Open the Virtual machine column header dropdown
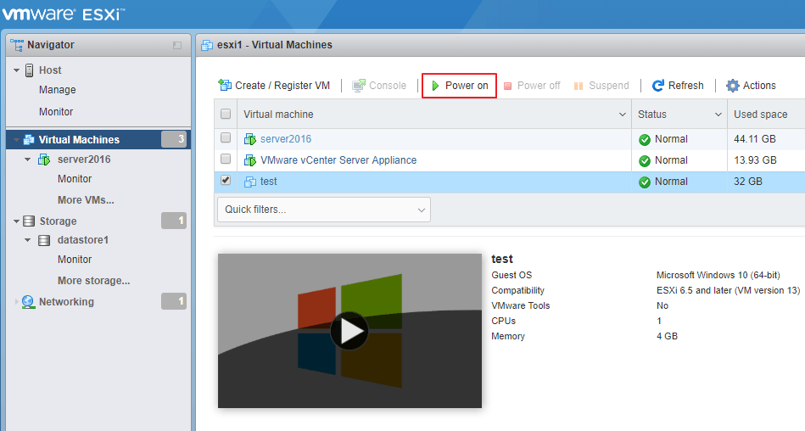This screenshot has width=805, height=431. [x=623, y=115]
